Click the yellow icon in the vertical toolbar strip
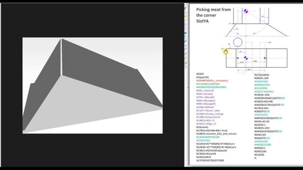 coord(186,17)
